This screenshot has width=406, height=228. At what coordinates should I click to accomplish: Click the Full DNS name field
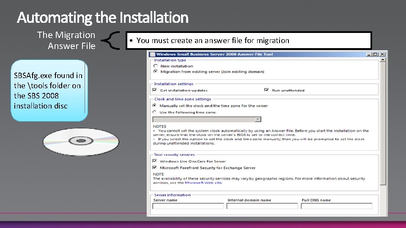(336, 206)
